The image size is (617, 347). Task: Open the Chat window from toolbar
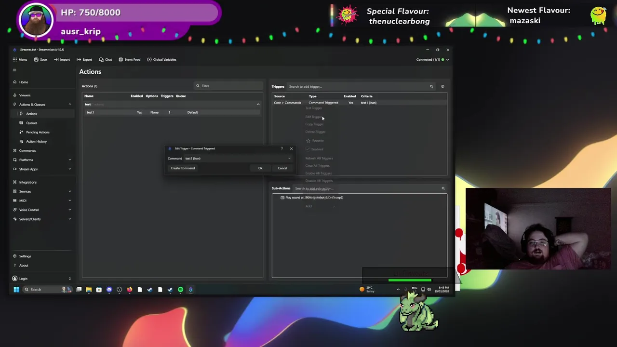pos(105,59)
